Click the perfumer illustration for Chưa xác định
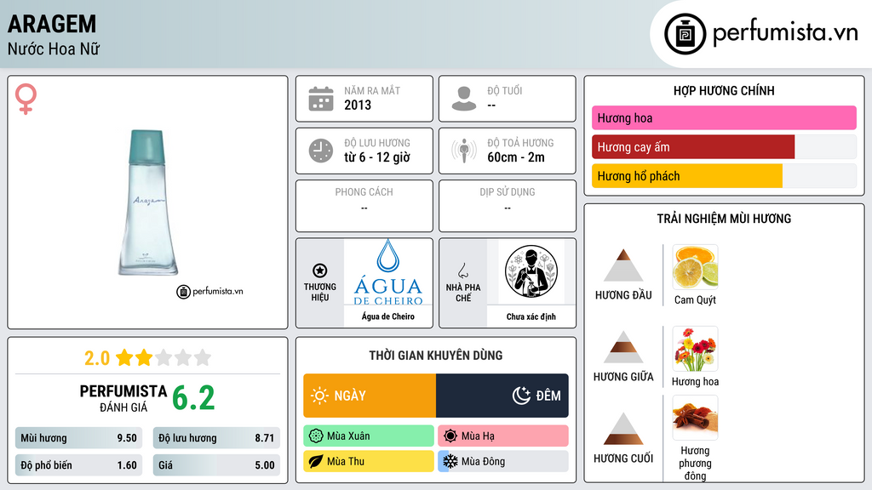The image size is (872, 490). (531, 271)
